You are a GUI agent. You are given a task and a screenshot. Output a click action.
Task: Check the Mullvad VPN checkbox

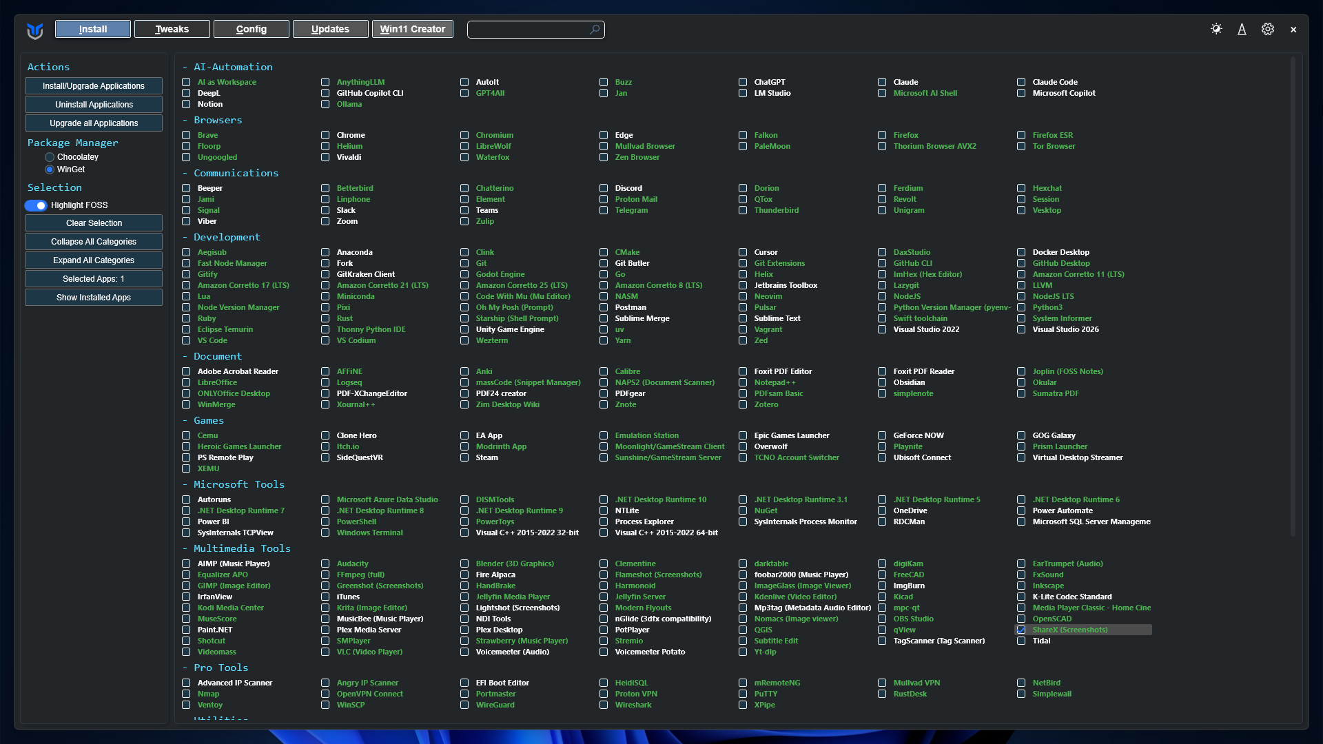coord(882,683)
